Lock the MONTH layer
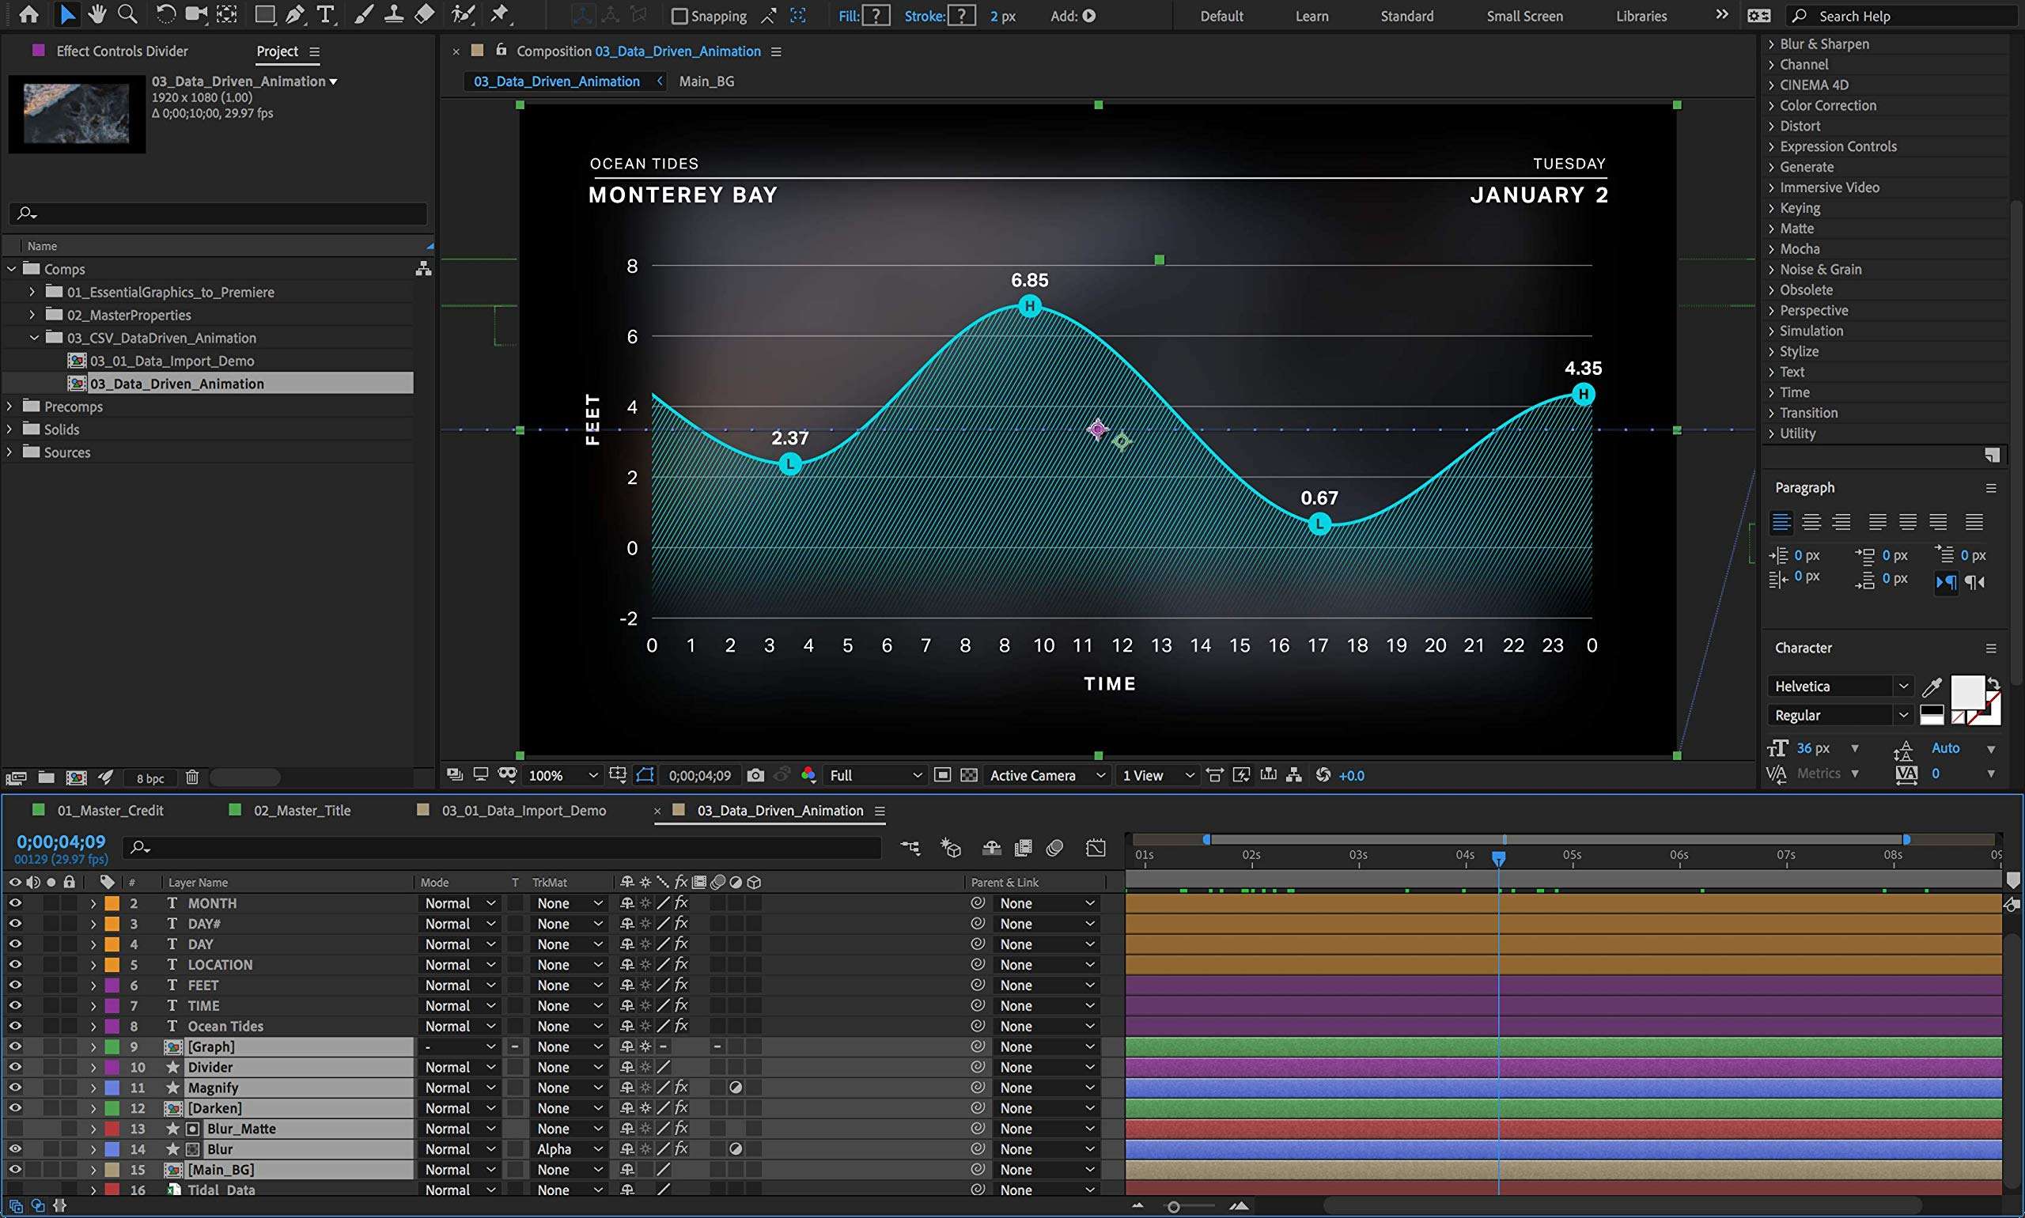This screenshot has height=1218, width=2025. [x=70, y=903]
